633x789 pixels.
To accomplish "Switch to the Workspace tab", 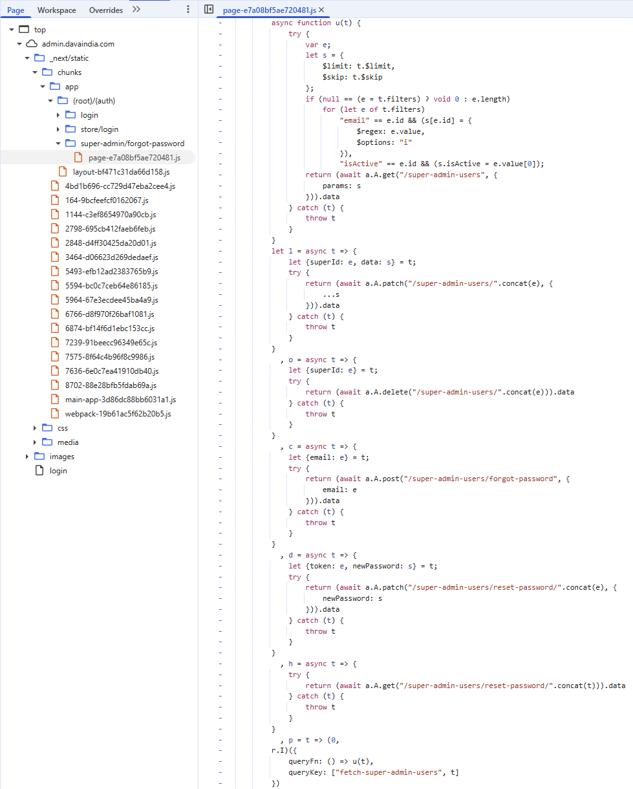I will point(56,10).
